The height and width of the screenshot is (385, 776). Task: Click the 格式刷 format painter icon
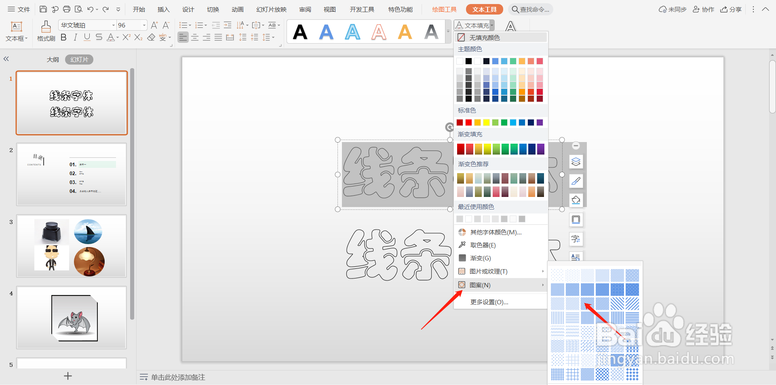click(46, 27)
